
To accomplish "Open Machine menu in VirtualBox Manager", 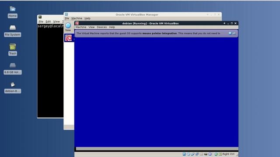I will tap(77, 18).
